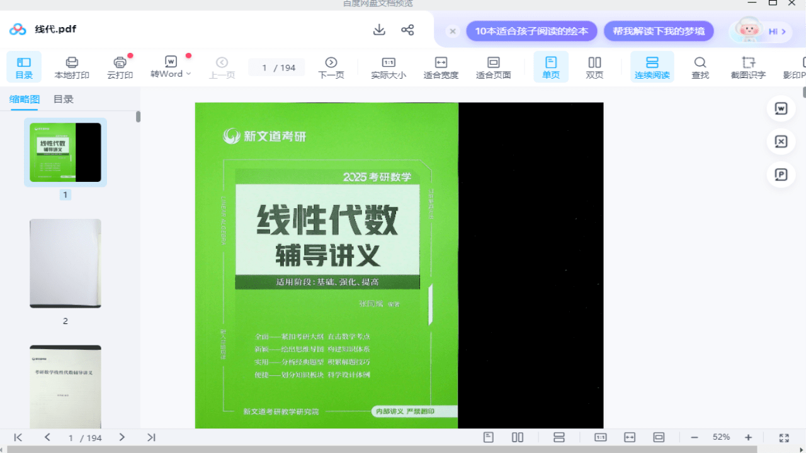This screenshot has width=806, height=453.
Task: Close the AI suggestion banner
Action: click(452, 31)
